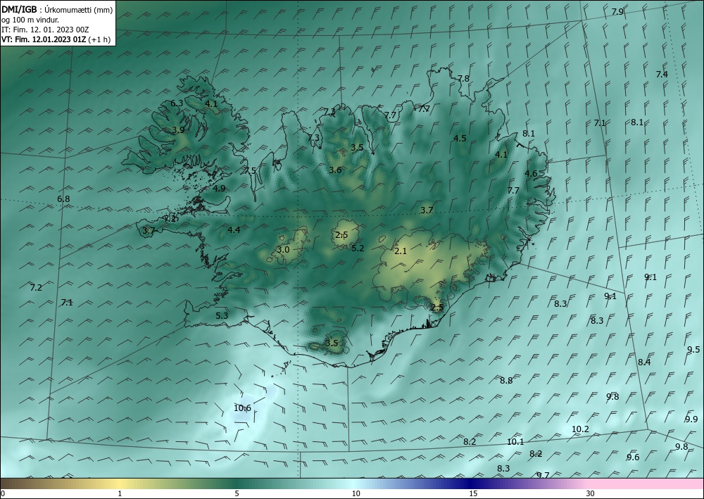Click the 3.6 value in north Iceland
This screenshot has width=704, height=499.
335,170
